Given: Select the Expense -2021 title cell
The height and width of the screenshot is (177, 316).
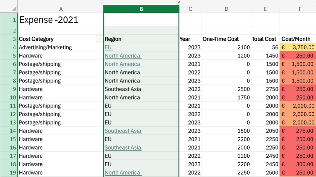Looking at the screenshot, I should click(x=61, y=20).
